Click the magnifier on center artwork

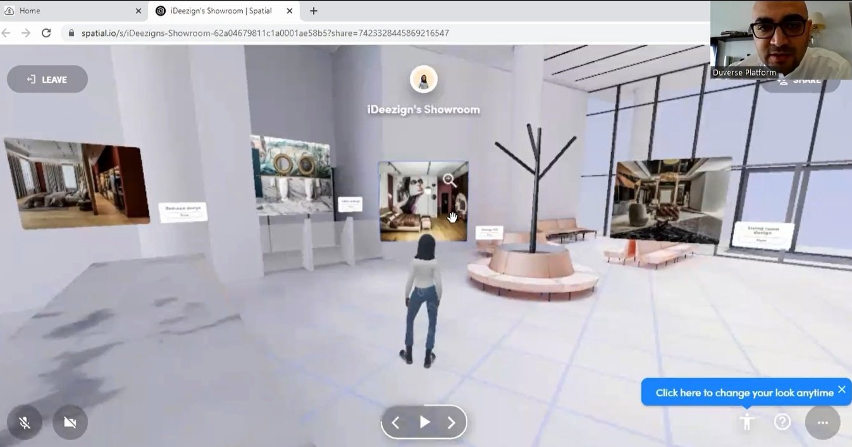coord(450,180)
